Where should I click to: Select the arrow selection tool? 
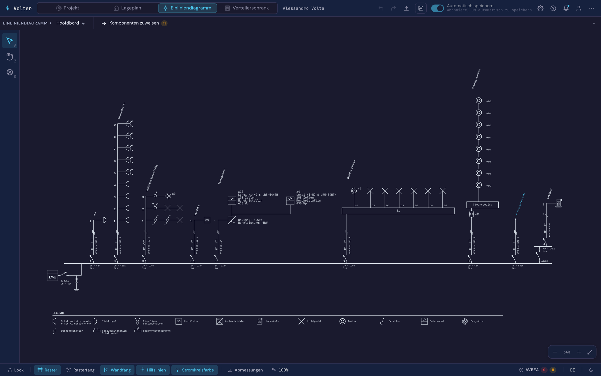[x=10, y=41]
